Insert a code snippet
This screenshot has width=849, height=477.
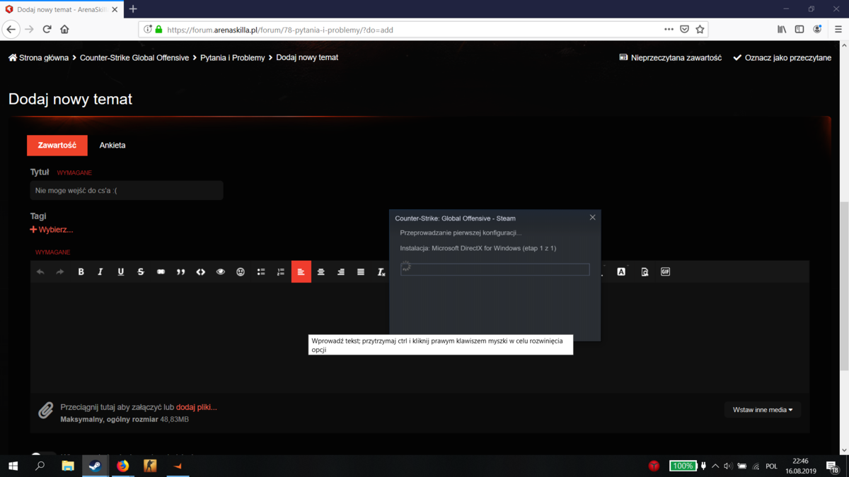(201, 272)
